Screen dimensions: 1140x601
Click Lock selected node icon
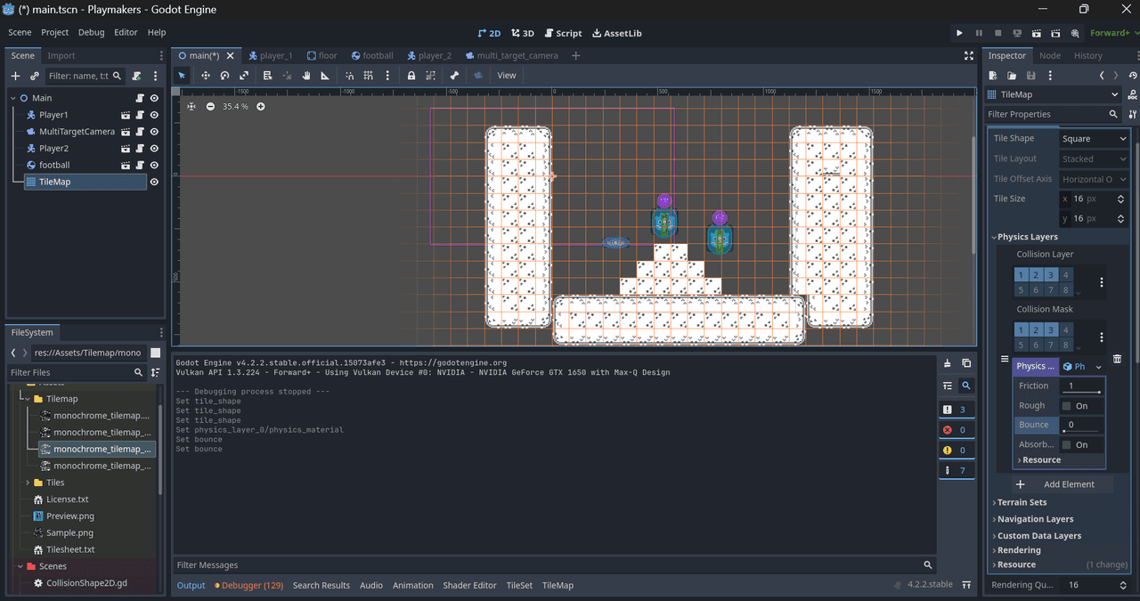click(x=411, y=76)
